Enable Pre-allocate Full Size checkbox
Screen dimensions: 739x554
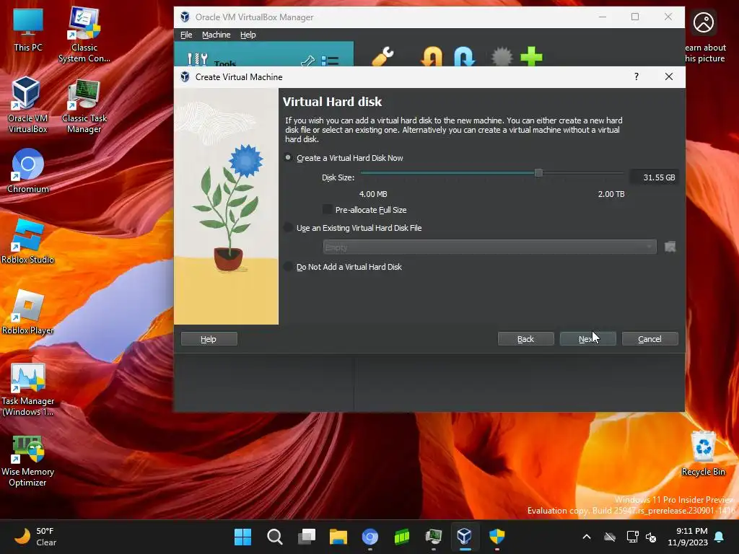pos(328,210)
